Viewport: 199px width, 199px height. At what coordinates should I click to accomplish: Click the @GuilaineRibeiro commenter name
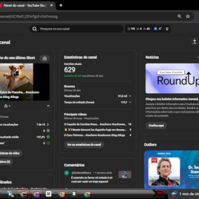[81, 173]
